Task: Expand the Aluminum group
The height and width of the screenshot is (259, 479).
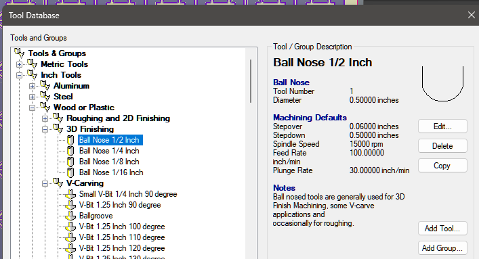Action: [32, 86]
